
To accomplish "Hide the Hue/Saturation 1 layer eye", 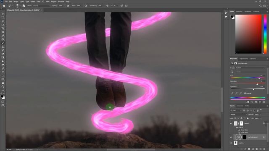I will pyautogui.click(x=231, y=137).
